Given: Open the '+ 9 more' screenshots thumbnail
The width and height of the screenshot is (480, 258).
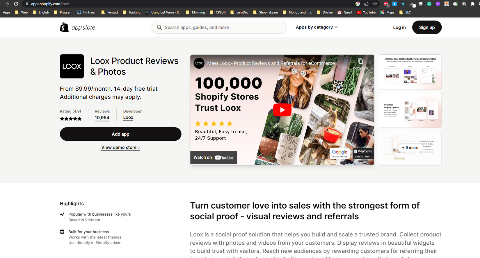Looking at the screenshot, I should (410, 148).
